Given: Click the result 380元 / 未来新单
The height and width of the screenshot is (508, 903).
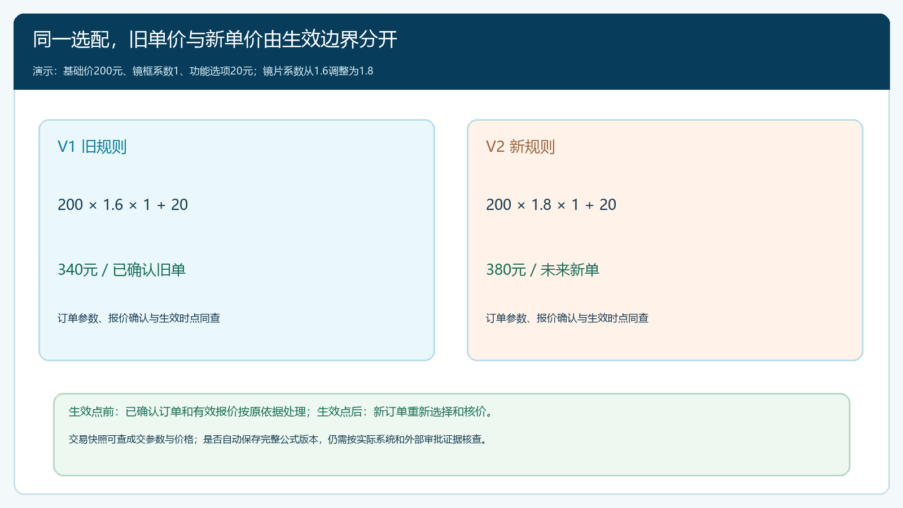Looking at the screenshot, I should tap(542, 270).
